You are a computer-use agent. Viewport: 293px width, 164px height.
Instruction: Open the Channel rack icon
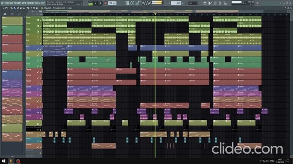215,3
